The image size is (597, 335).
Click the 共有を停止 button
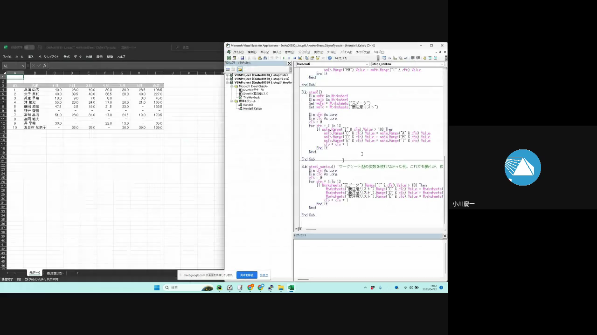247,275
